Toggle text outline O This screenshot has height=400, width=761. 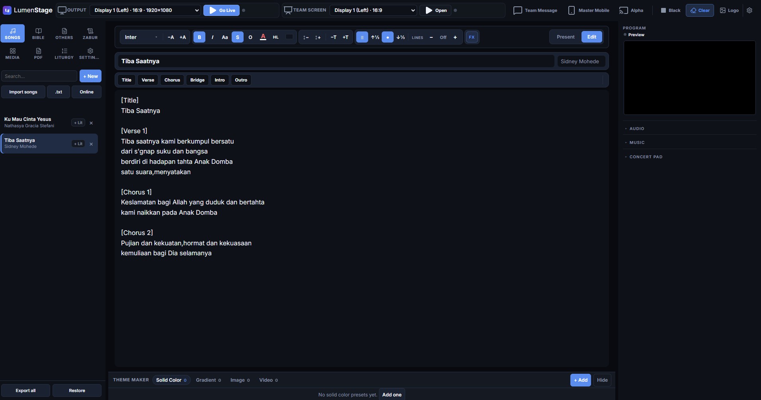250,37
